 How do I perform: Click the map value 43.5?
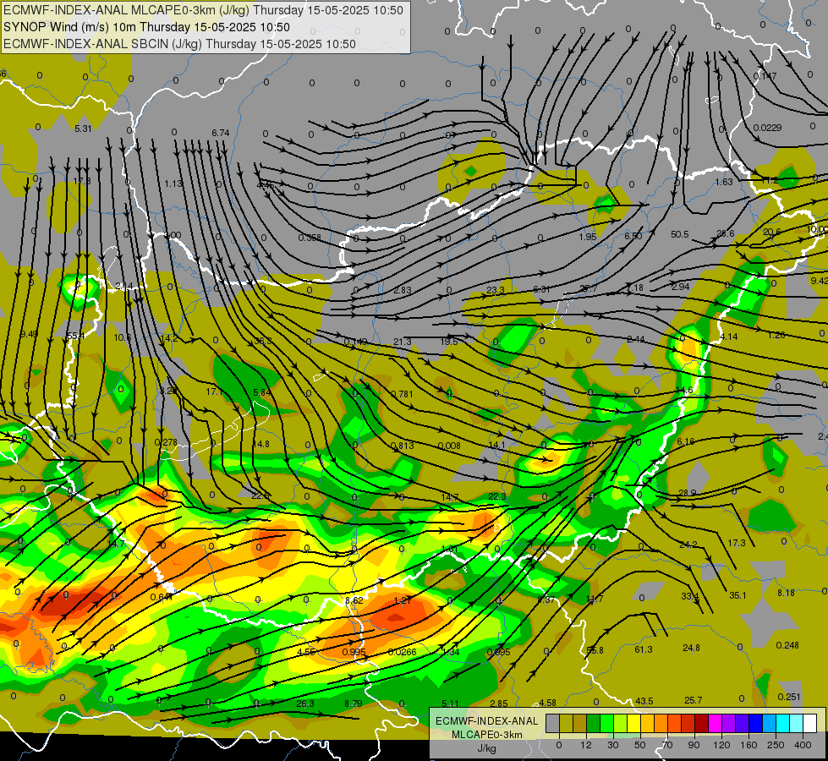coord(644,701)
